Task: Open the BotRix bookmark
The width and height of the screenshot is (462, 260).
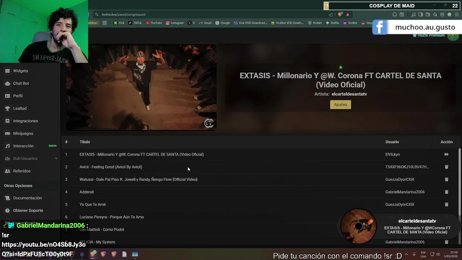Action: 332,23
